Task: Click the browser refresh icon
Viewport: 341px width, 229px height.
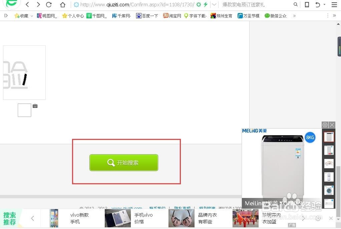Action: pyautogui.click(x=49, y=5)
